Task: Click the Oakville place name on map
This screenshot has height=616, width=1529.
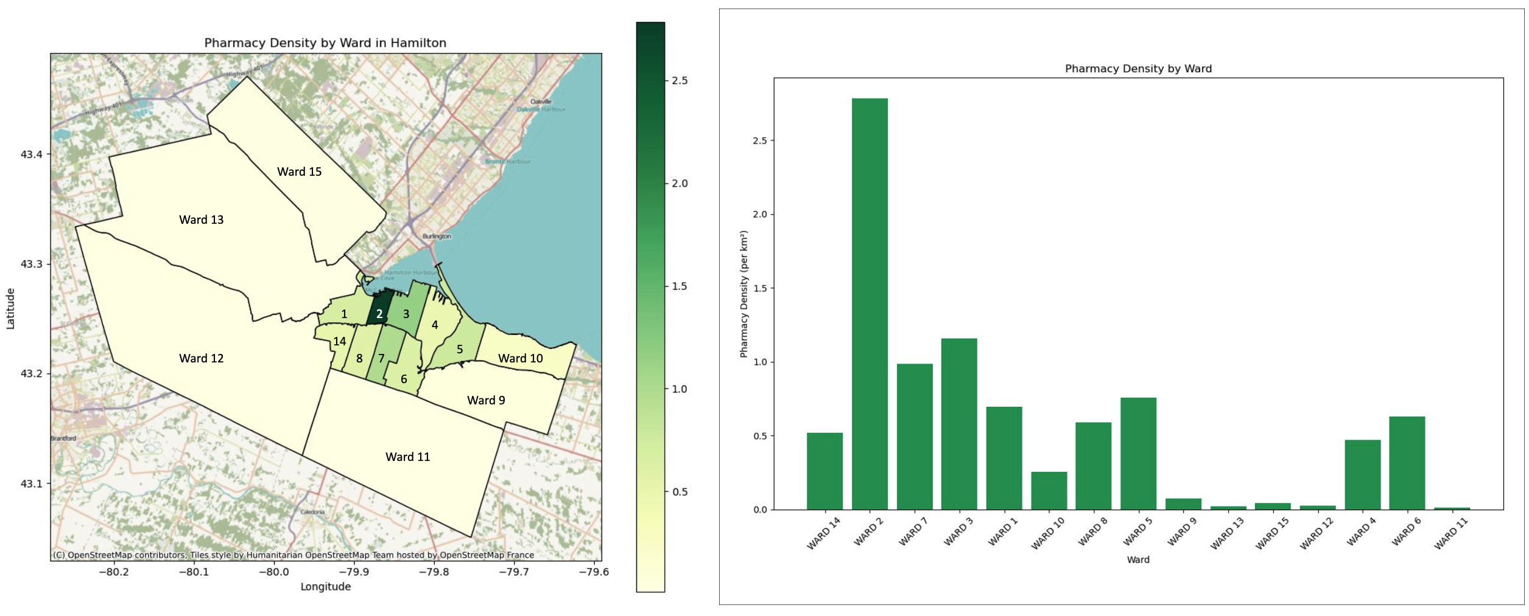Action: (x=541, y=102)
